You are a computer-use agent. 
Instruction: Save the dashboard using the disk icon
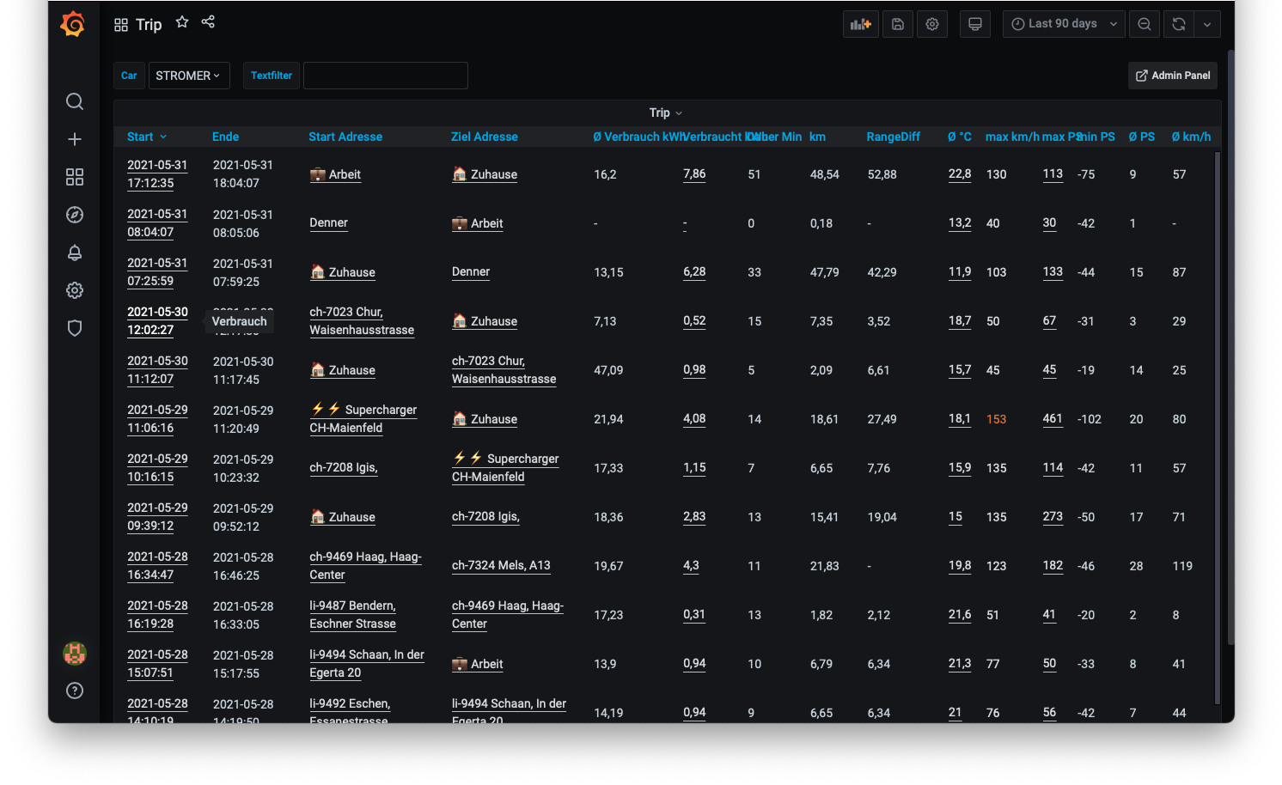pyautogui.click(x=898, y=24)
